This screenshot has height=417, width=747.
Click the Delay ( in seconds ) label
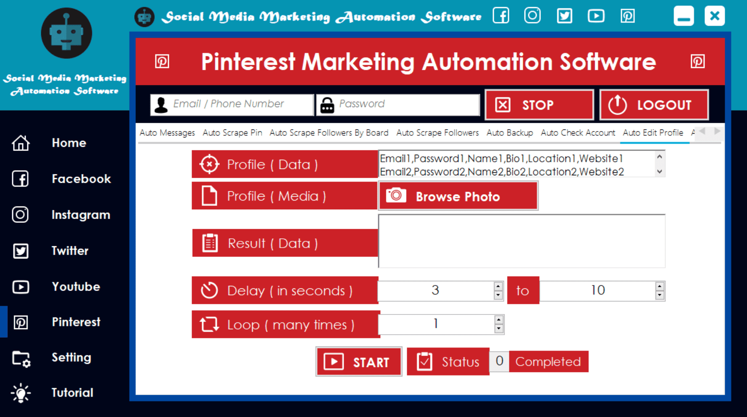285,290
